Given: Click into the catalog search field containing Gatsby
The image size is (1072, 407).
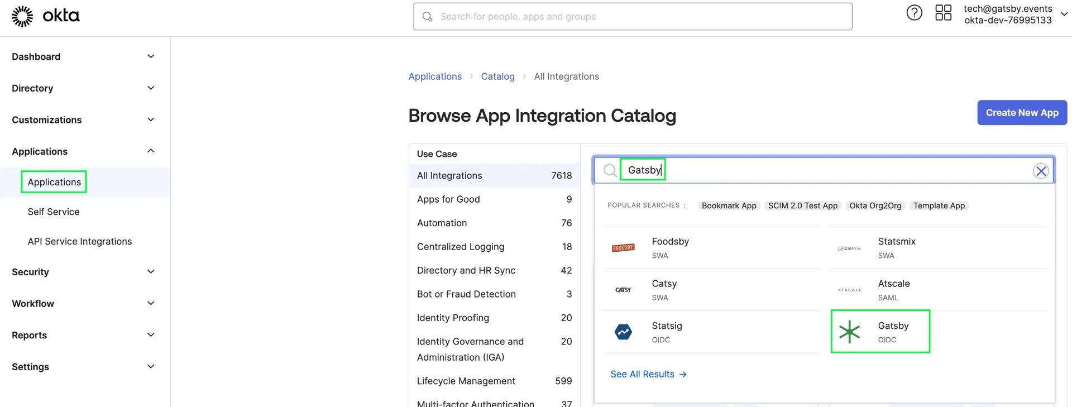Looking at the screenshot, I should point(824,170).
